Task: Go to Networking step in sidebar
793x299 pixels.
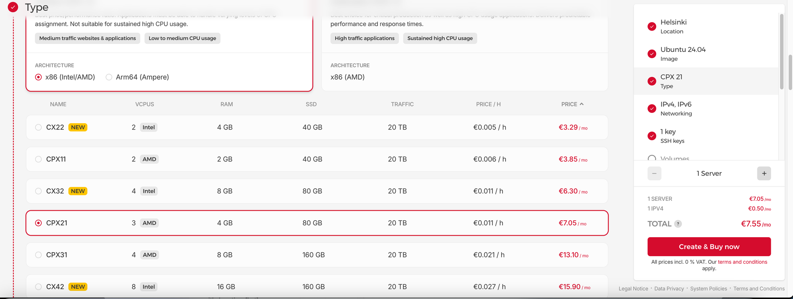Action: [x=676, y=109]
